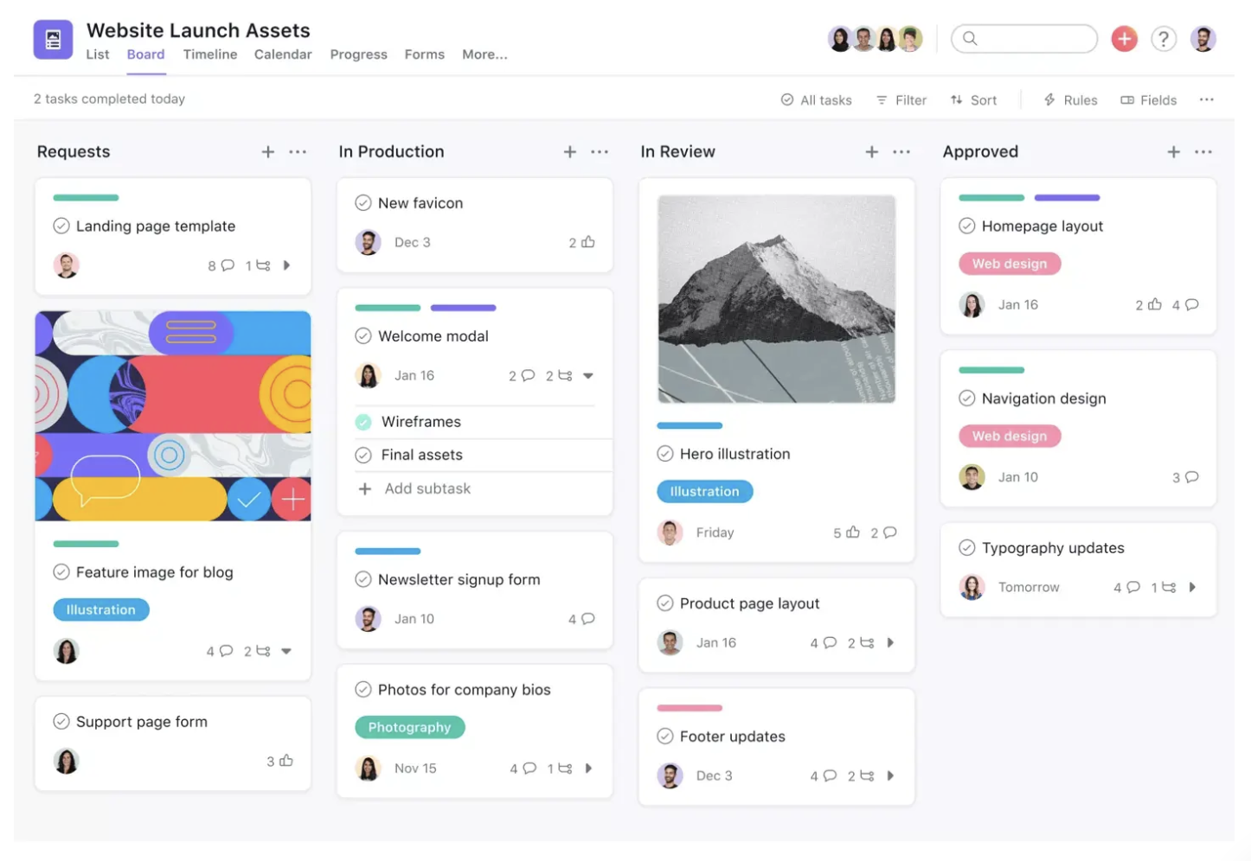Mark Homepage layout task complete
Viewport: 1251px width, 861px height.
967,226
